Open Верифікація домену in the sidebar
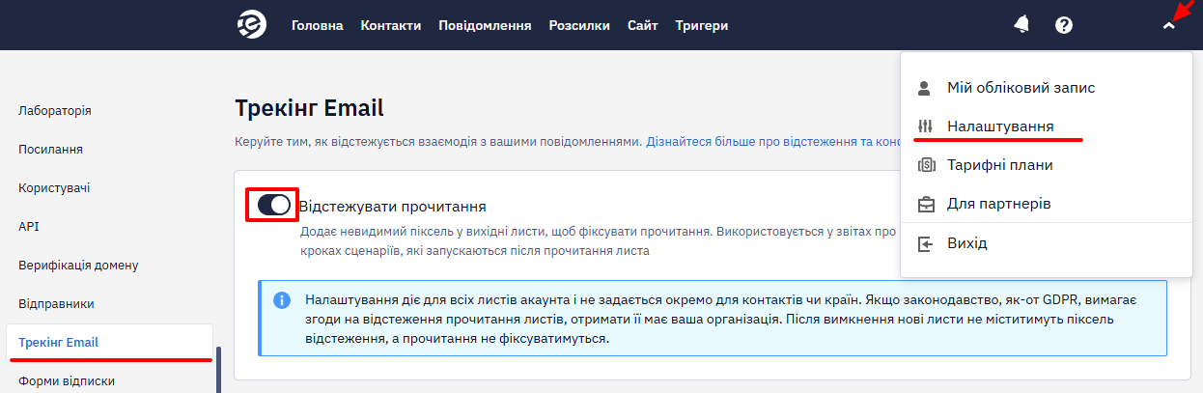 (x=79, y=265)
